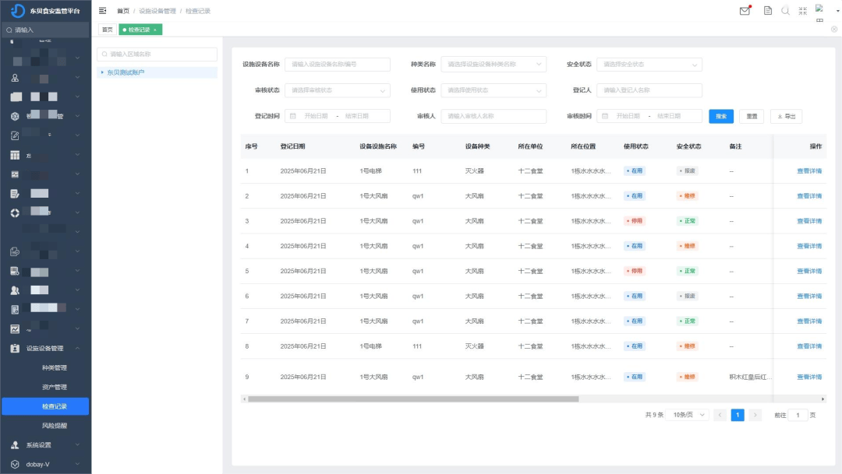Click the blue 搜索 button

(x=720, y=116)
